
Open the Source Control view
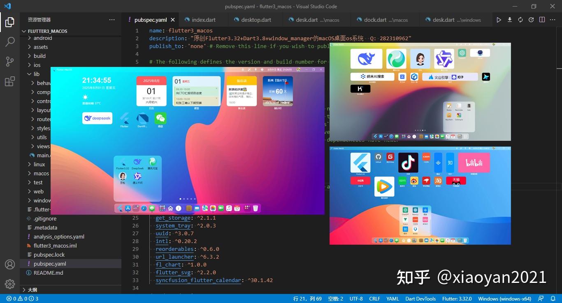(x=9, y=61)
